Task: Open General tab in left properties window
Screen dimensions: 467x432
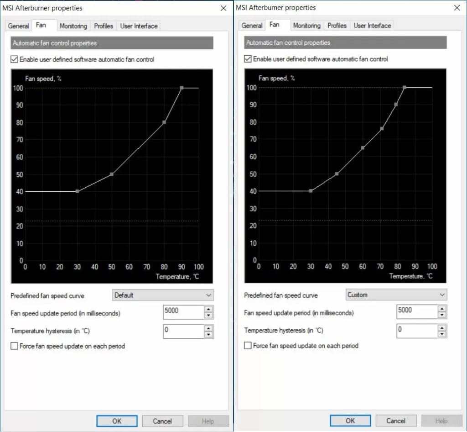Action: coord(18,26)
